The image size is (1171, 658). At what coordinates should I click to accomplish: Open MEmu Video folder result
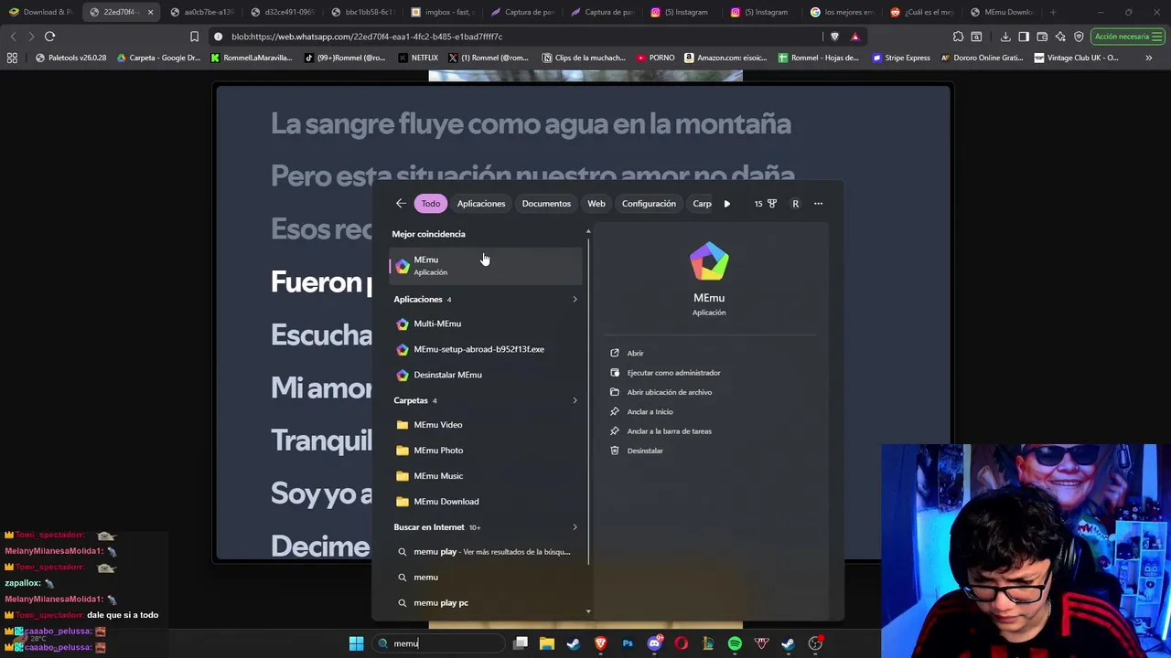coord(485,425)
